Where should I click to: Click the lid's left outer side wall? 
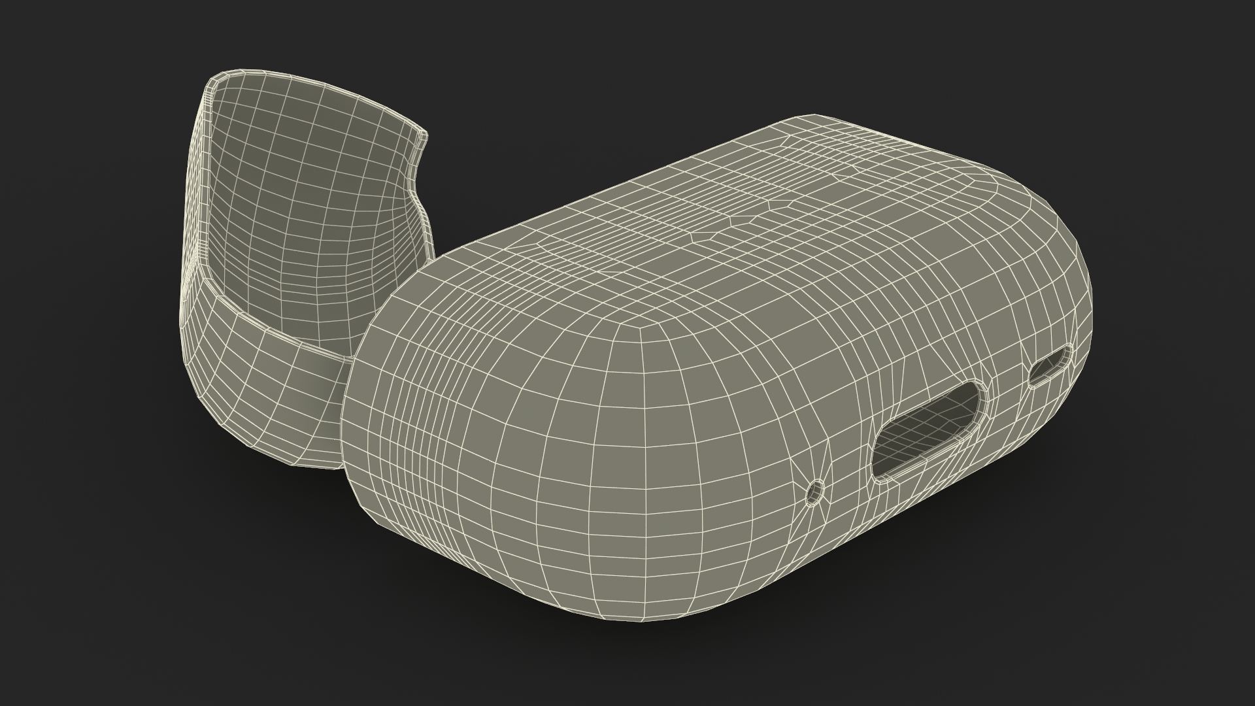click(193, 216)
